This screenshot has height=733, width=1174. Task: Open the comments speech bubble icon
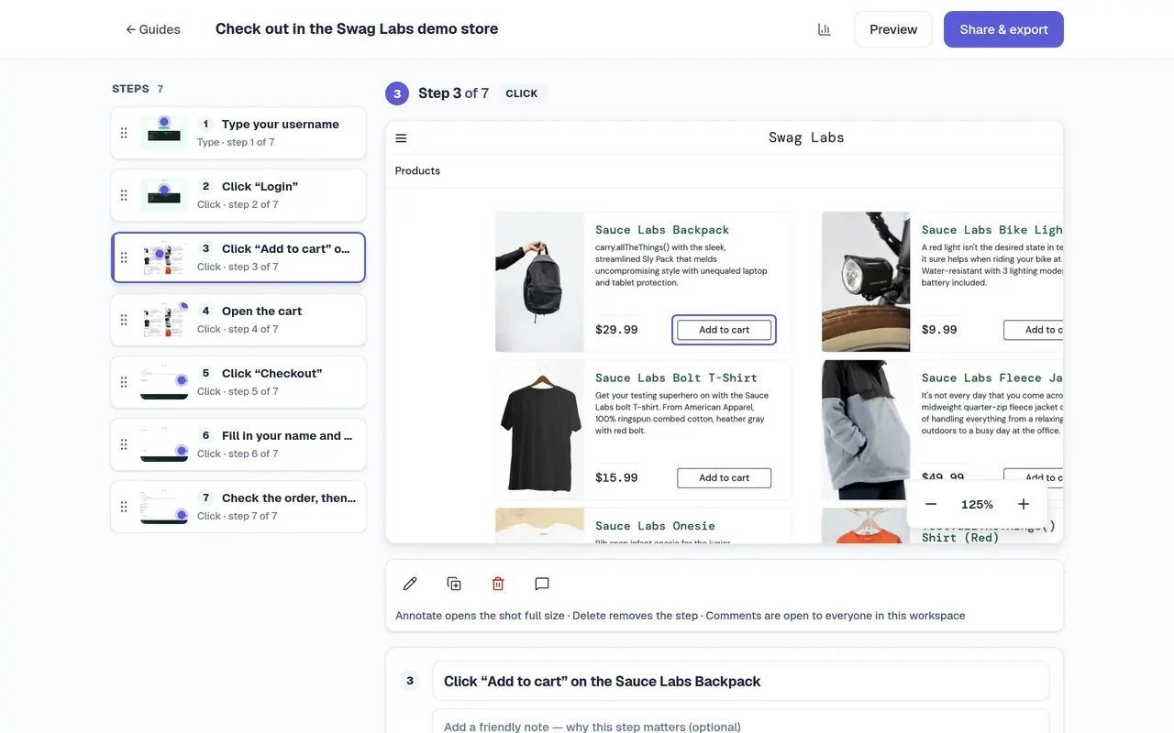pyautogui.click(x=542, y=584)
